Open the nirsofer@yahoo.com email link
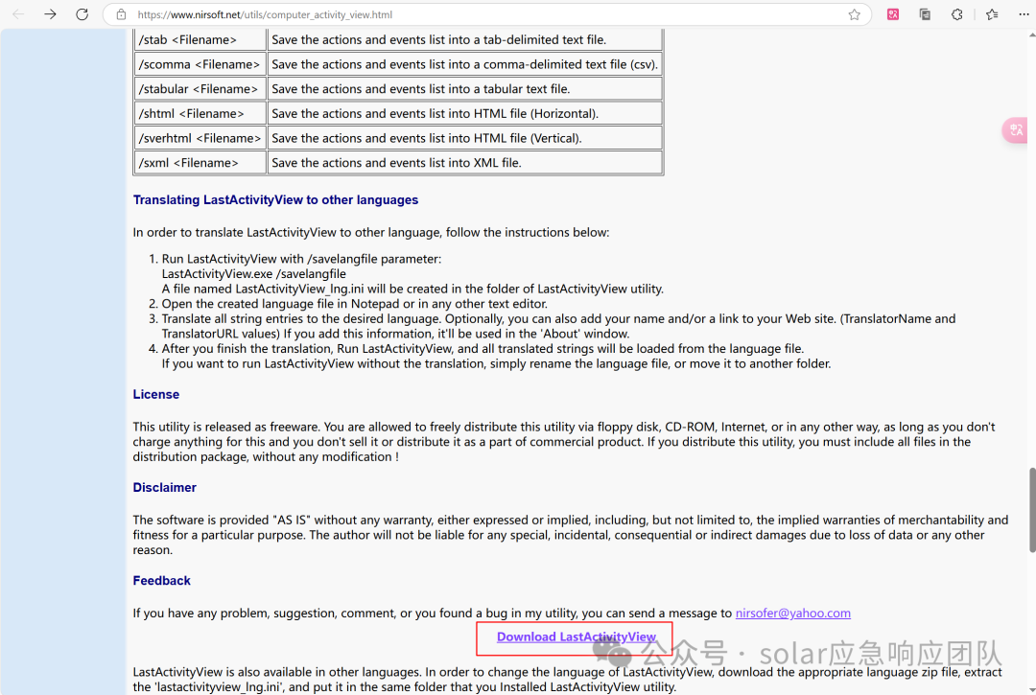Screen dimensions: 1036x695 click(x=792, y=613)
